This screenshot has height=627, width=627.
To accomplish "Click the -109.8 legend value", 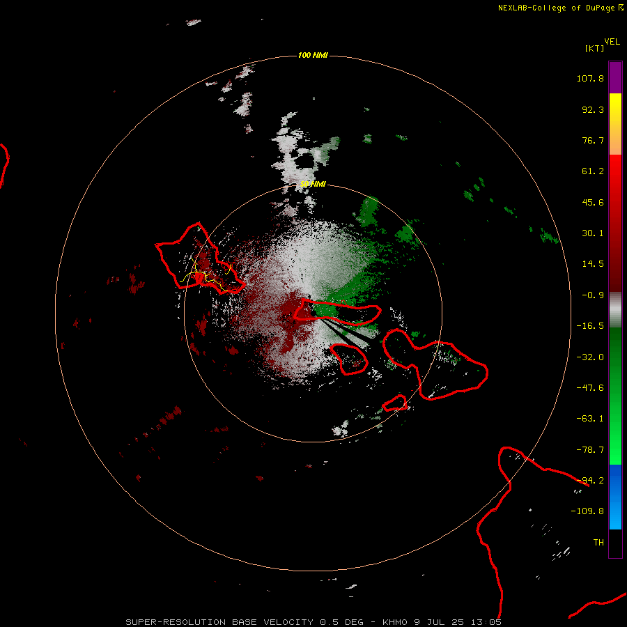I will click(587, 511).
